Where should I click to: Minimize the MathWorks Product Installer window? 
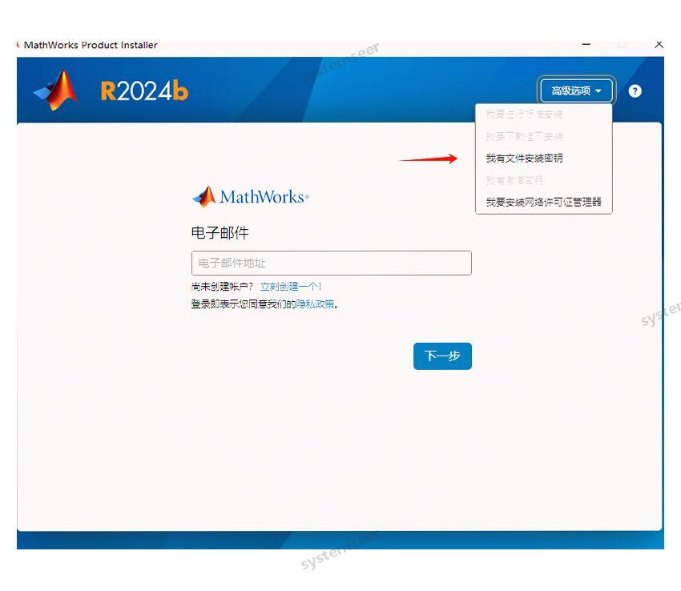pos(586,45)
